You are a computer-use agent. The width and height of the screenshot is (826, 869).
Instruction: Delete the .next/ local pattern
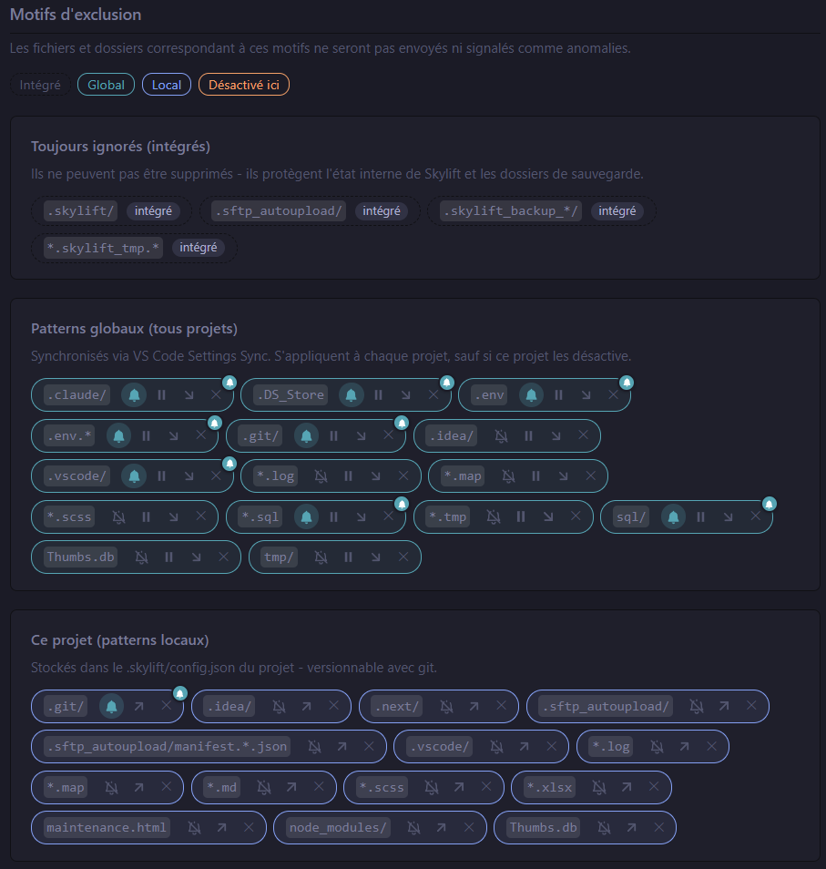(502, 707)
